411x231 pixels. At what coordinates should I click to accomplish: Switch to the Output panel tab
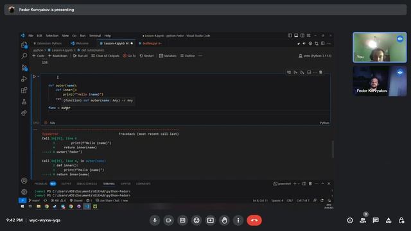(66, 184)
